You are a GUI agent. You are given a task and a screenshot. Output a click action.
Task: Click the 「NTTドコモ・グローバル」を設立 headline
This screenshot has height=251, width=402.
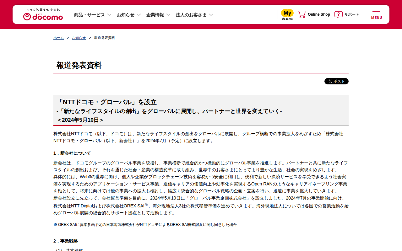coord(106,102)
